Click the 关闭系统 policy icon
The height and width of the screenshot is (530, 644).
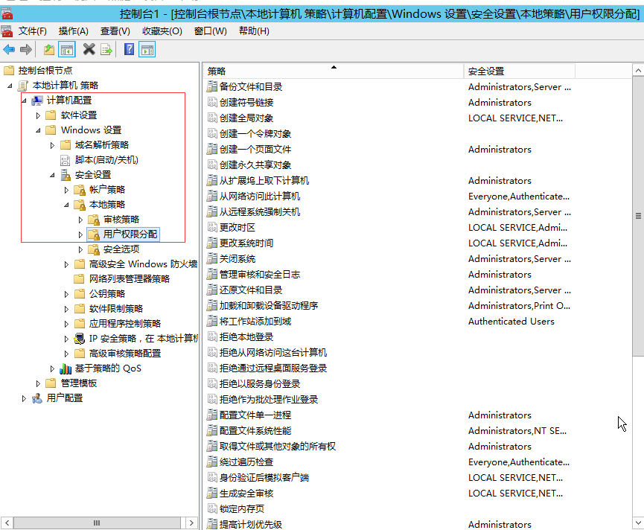(x=212, y=258)
